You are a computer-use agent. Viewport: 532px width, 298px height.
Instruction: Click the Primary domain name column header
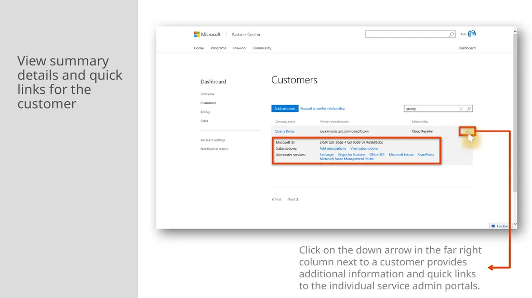334,122
